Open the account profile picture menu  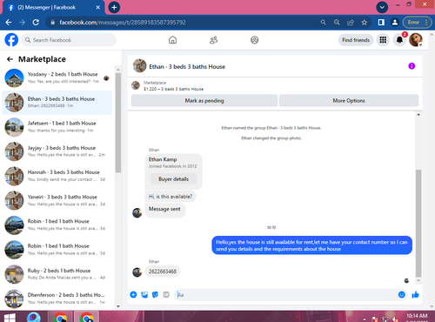pyautogui.click(x=416, y=40)
